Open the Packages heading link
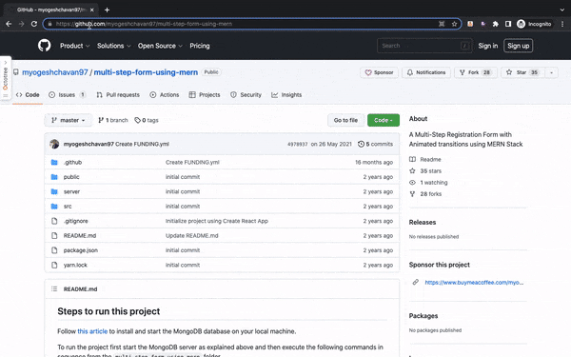571x357 pixels. click(423, 316)
